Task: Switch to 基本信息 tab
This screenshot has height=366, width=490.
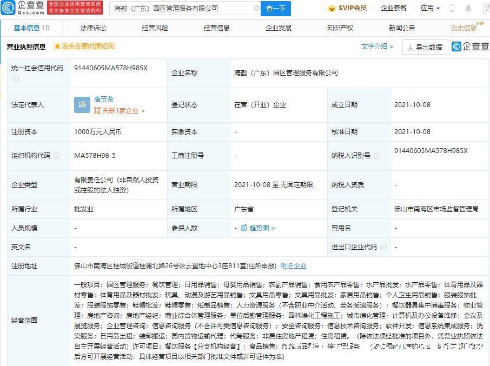Action: [x=31, y=28]
